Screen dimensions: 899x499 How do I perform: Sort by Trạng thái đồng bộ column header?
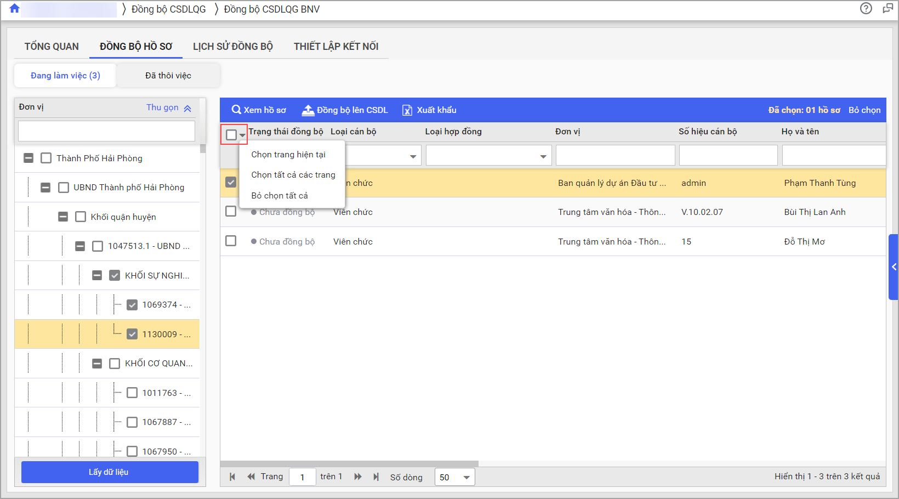286,132
